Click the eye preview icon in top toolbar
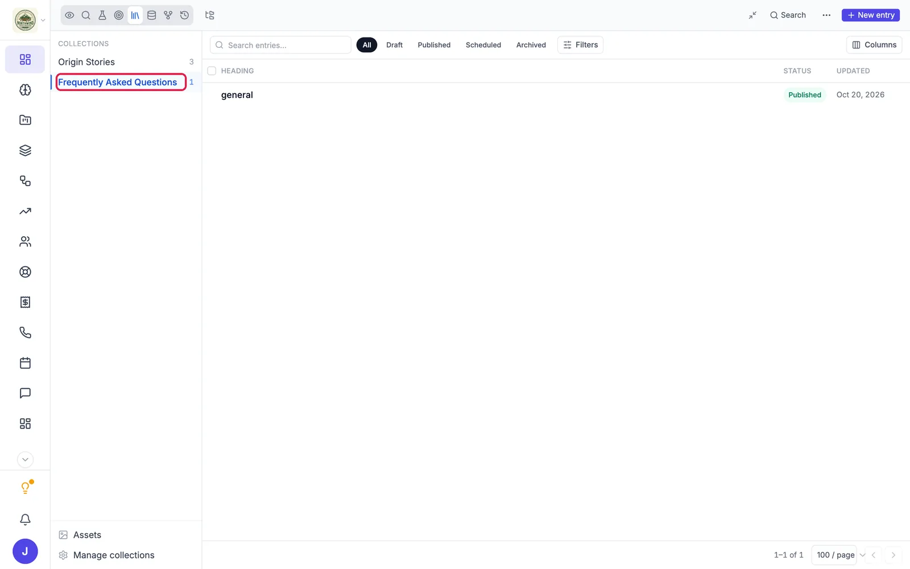 point(69,15)
